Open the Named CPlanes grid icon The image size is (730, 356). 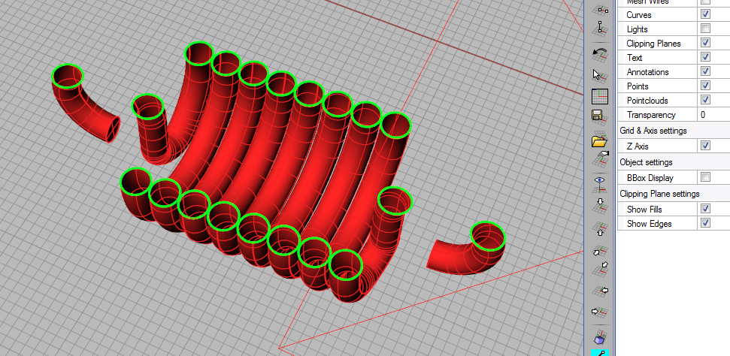pos(600,96)
